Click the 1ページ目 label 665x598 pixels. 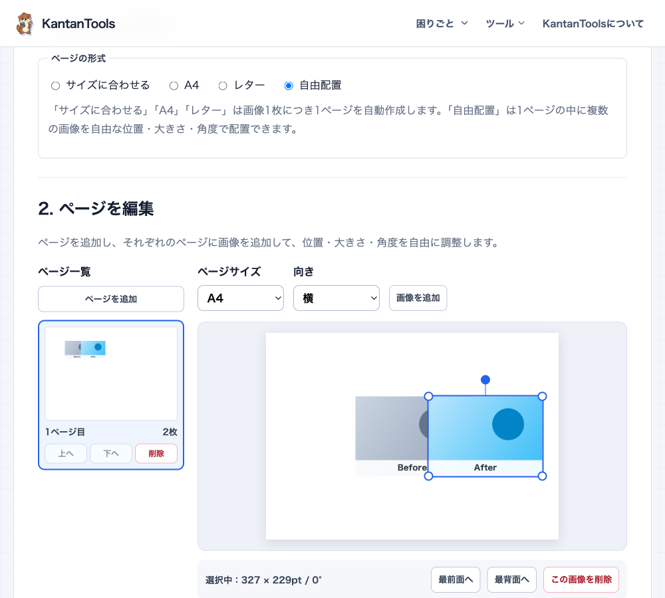click(x=65, y=432)
